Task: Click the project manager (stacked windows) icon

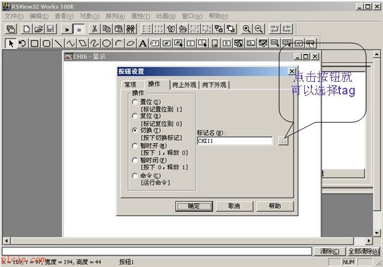Action: click(11, 29)
